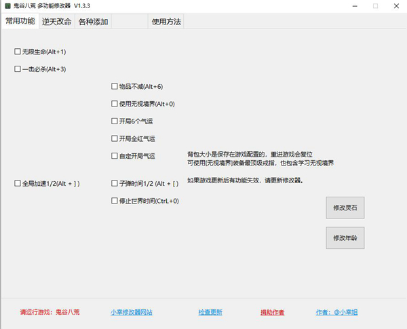Image resolution: width=407 pixels, height=329 pixels.
Task: Switch to 常用功能 tab
Action: pyautogui.click(x=20, y=21)
